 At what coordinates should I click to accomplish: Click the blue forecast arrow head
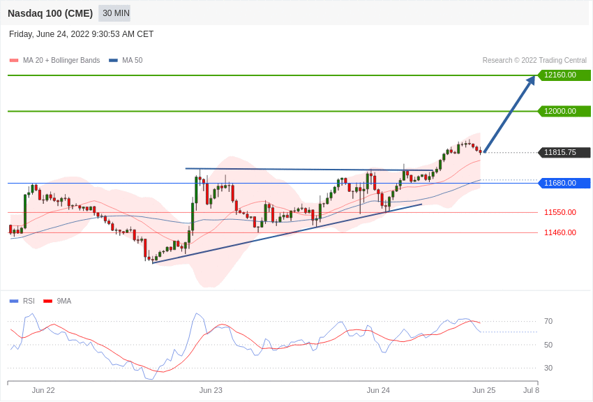[x=531, y=80]
